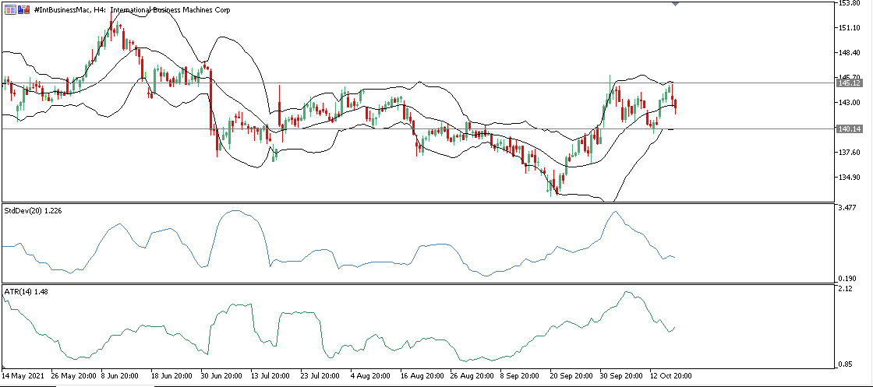This screenshot has width=873, height=387.
Task: Click the 14 May 2021 date label
Action: pos(23,375)
